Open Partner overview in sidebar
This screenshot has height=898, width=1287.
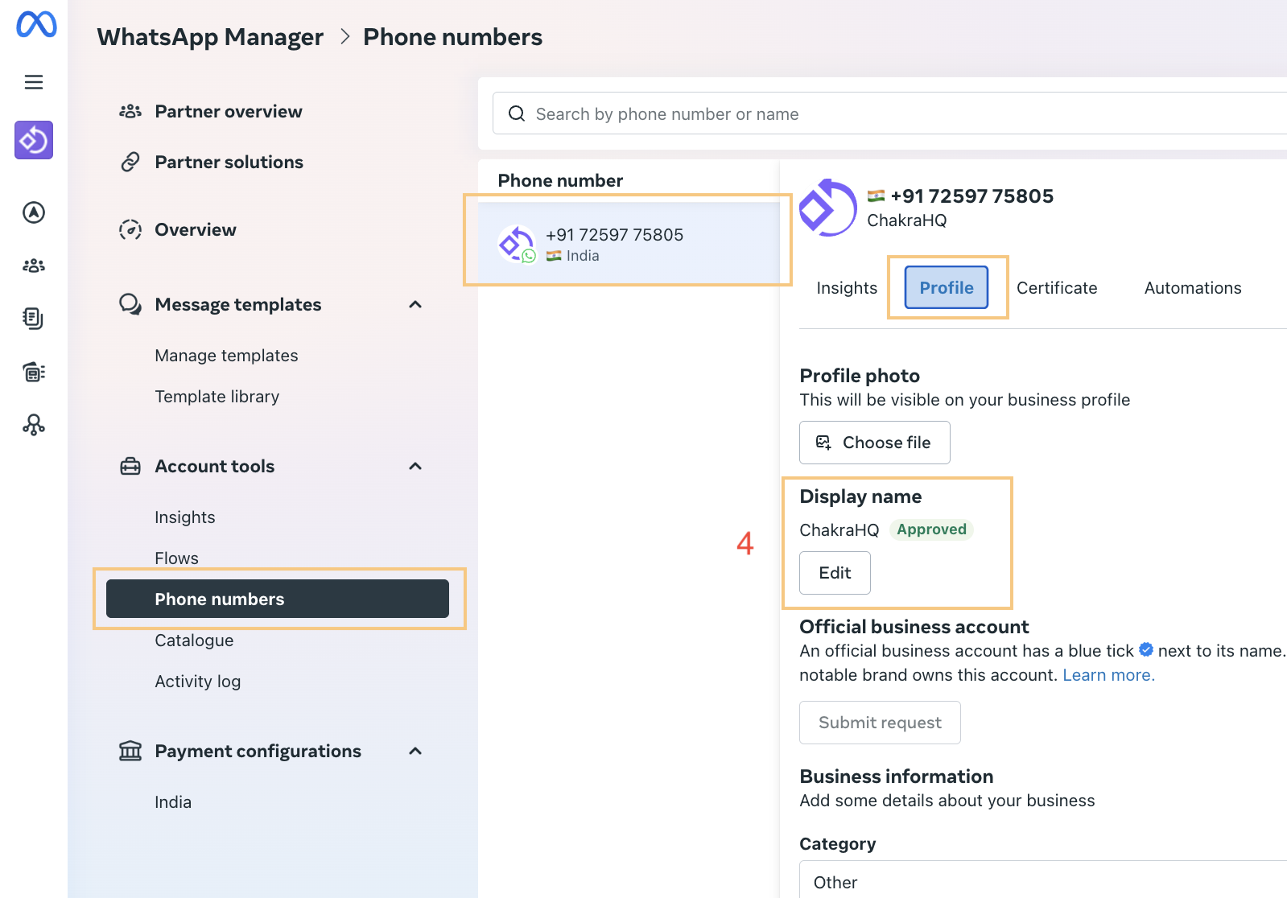[229, 111]
